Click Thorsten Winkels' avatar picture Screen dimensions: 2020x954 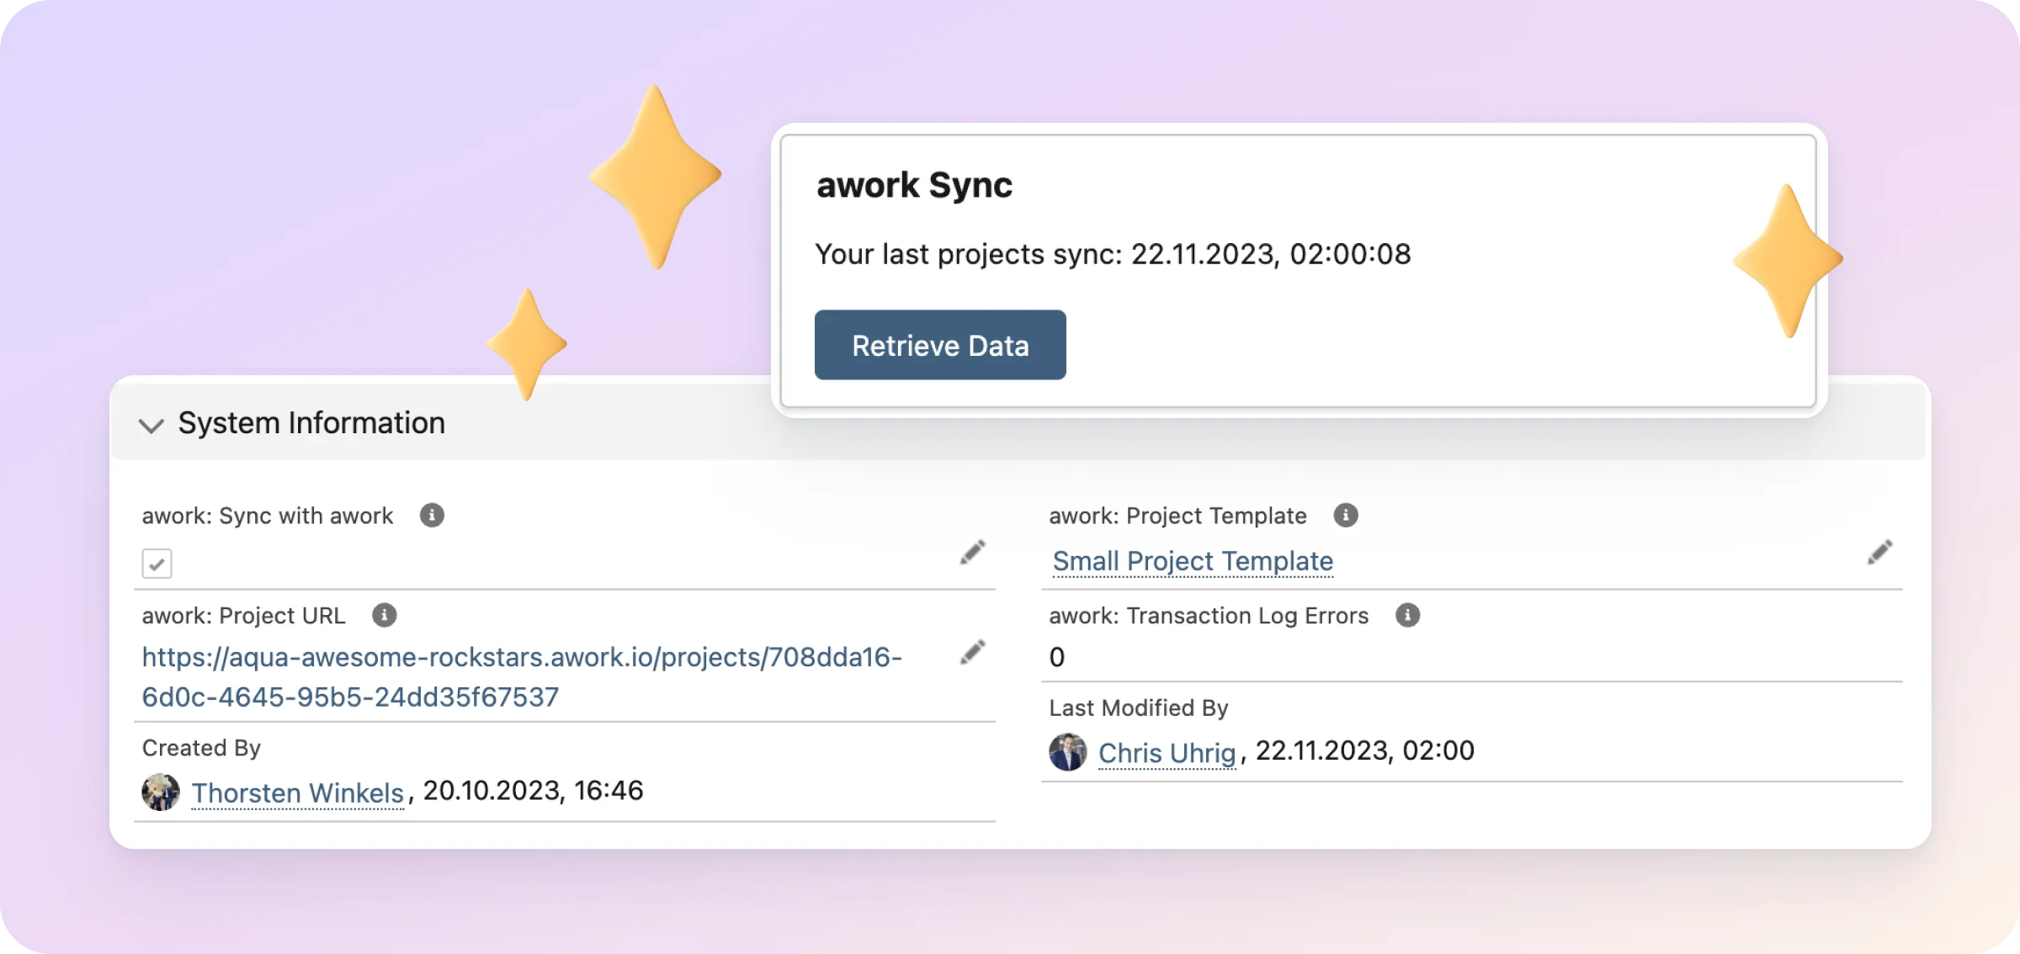[x=161, y=792]
